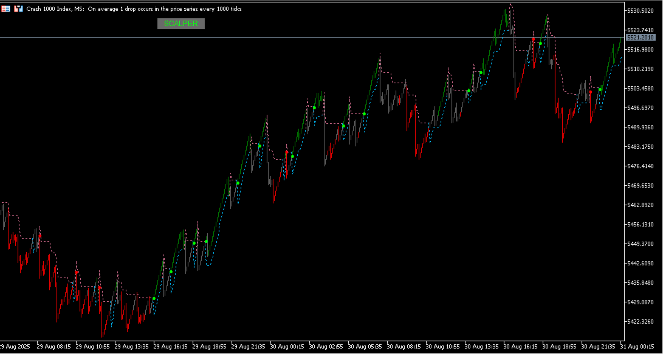Screen dimensions: 663x354
Task: Click the 5496.6970 price axis label
Action: [640, 107]
